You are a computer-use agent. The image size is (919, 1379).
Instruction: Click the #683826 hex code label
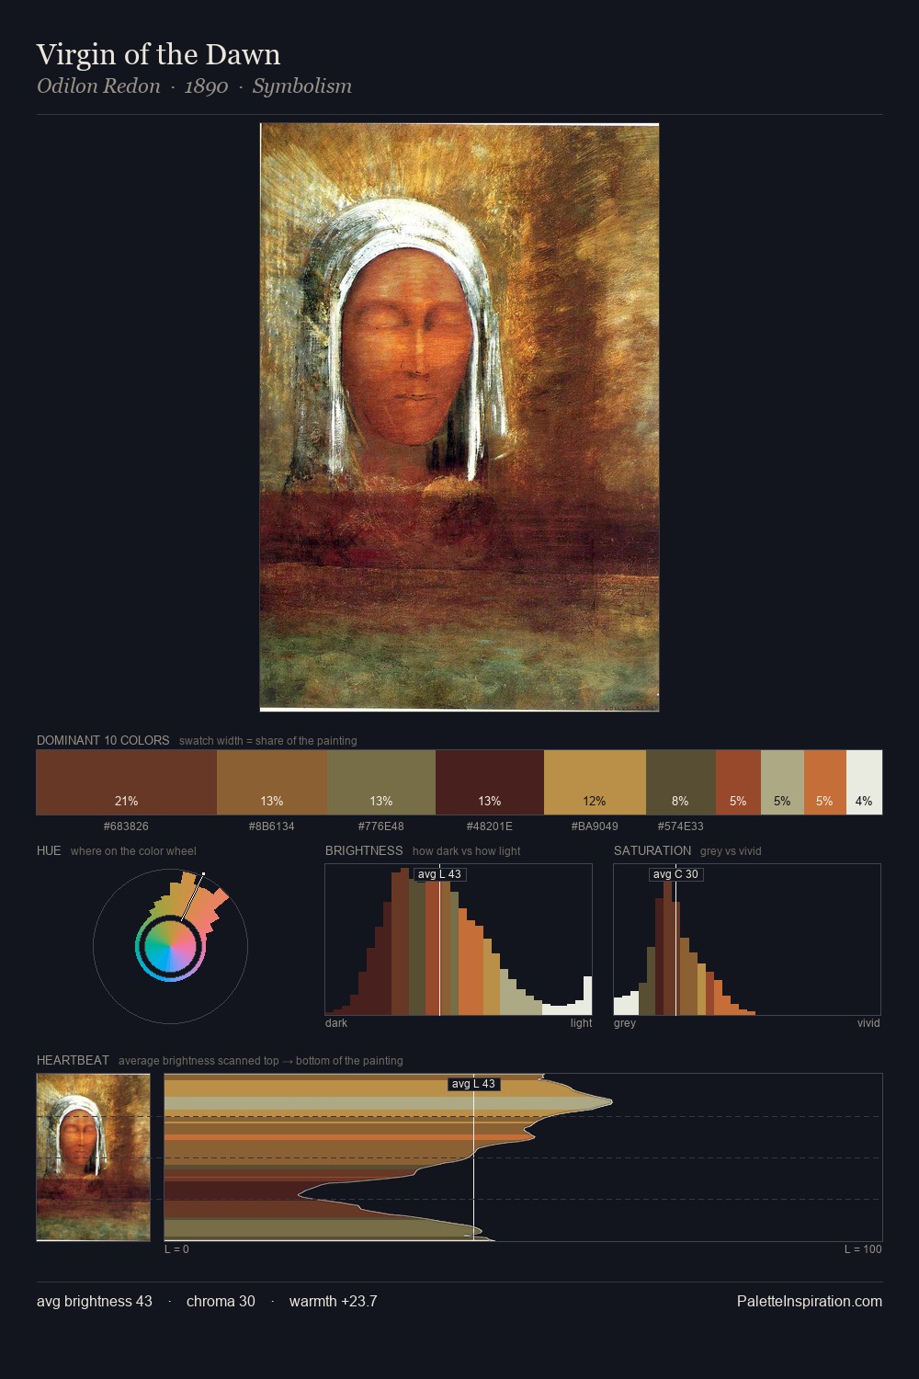pos(126,826)
